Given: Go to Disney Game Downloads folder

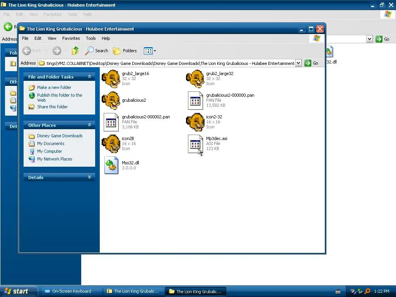Looking at the screenshot, I should click(60, 136).
